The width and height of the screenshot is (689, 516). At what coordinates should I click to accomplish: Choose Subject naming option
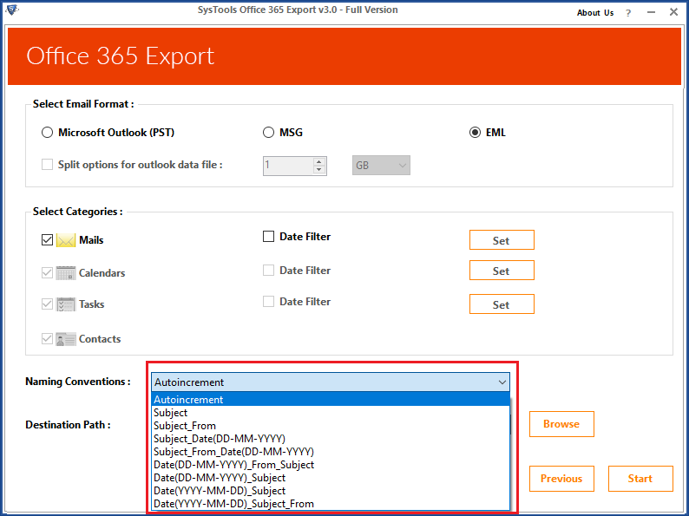[331, 413]
